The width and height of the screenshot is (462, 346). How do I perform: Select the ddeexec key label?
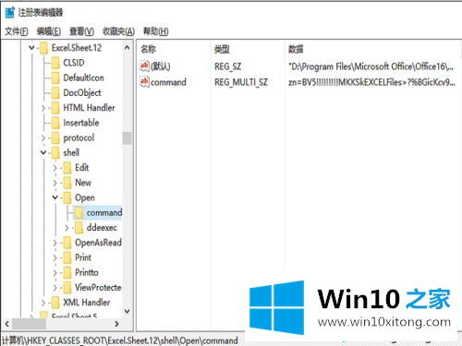102,228
